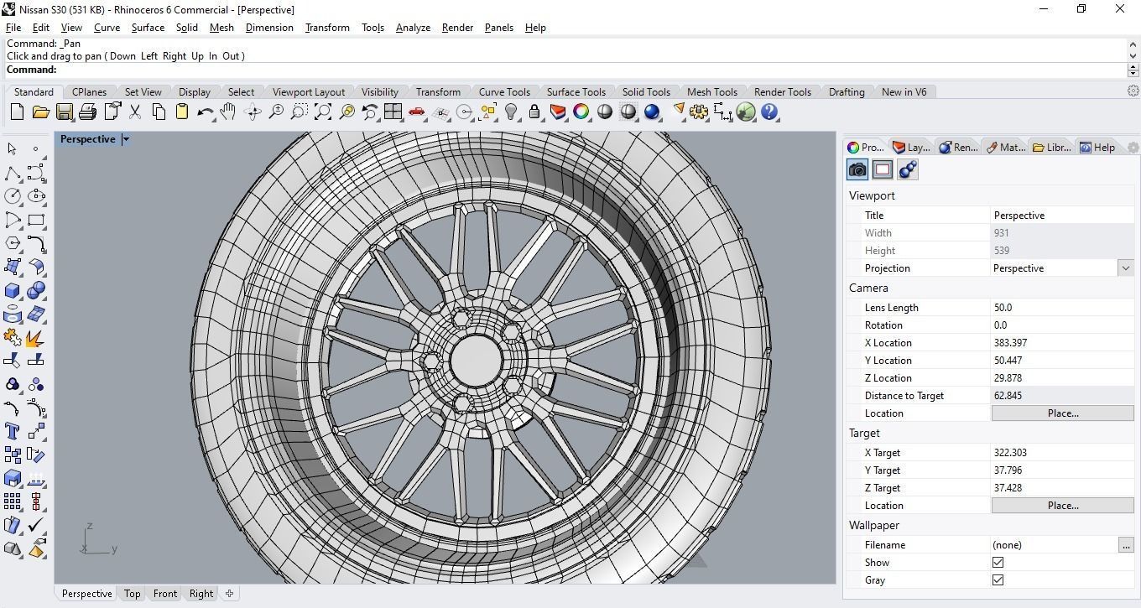Add a new viewport tab with plus button

point(229,594)
